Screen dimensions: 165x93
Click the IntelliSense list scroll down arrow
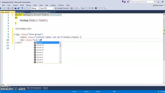(x=60, y=62)
